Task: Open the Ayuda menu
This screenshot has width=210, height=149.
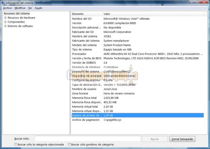Action: [38, 8]
